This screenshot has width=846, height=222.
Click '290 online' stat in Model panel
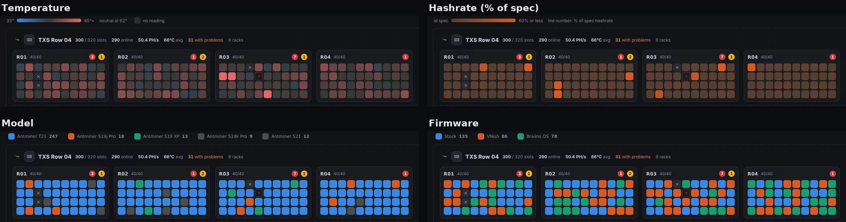coord(122,157)
